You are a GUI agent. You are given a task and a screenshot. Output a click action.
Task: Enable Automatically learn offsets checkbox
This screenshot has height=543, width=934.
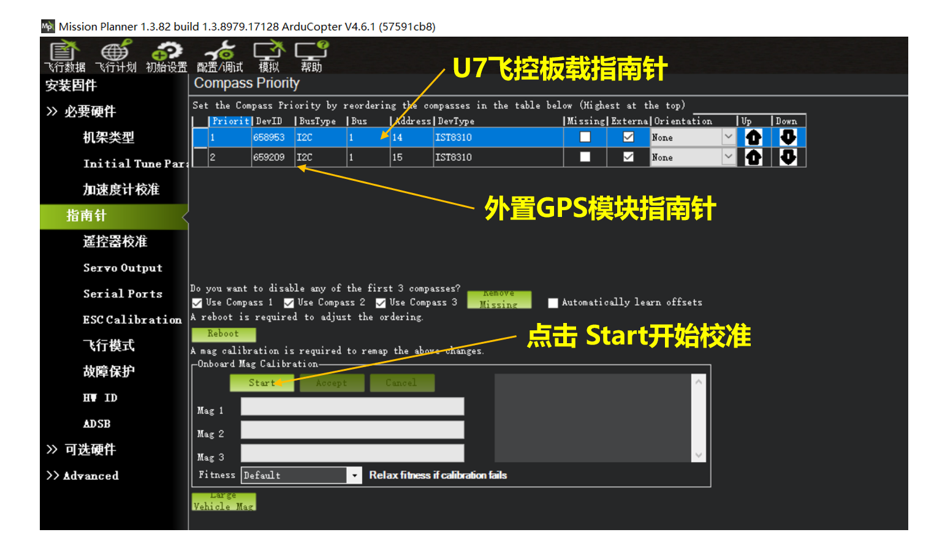coord(553,303)
